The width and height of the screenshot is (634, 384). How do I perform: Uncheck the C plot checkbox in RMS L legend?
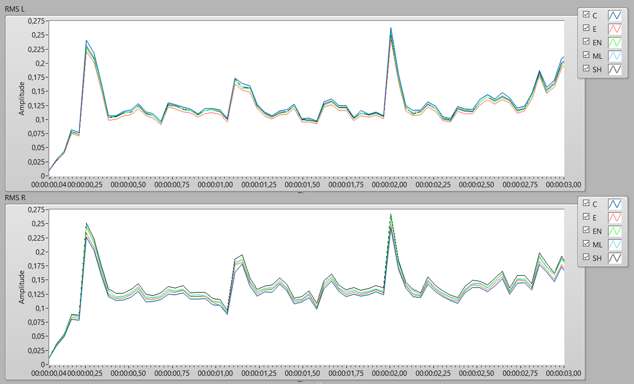click(586, 15)
